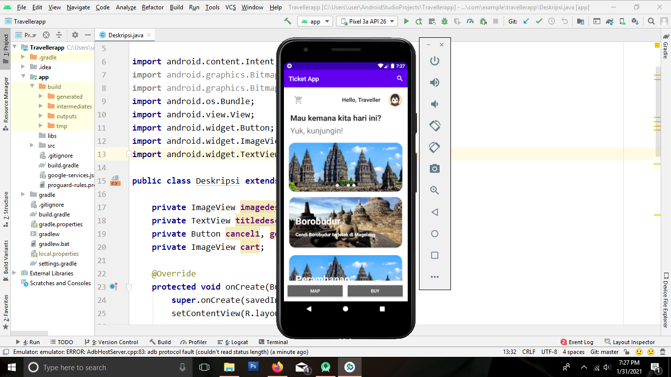Toggle the 1: Project tool window
671x377 pixels.
coord(5,48)
